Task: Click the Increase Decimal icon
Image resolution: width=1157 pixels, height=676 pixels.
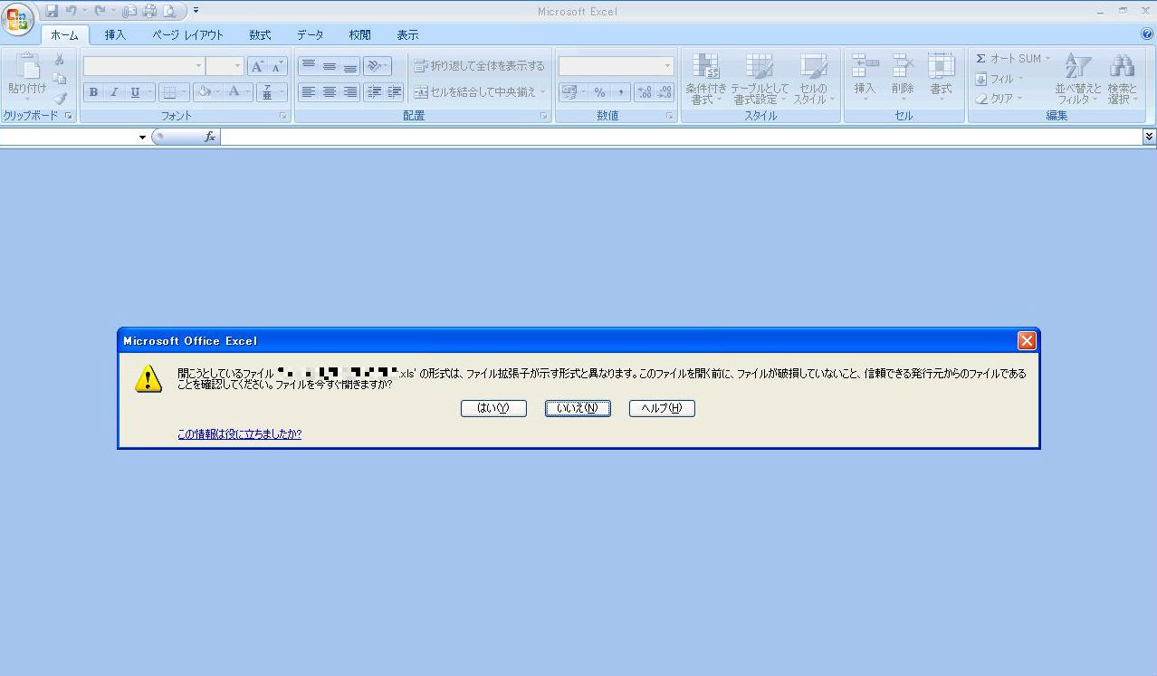Action: (645, 92)
